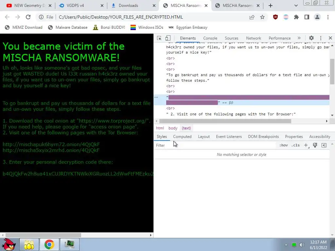Open the tab search dropdown arrow
This screenshot has width=335, height=251.
point(296,6)
